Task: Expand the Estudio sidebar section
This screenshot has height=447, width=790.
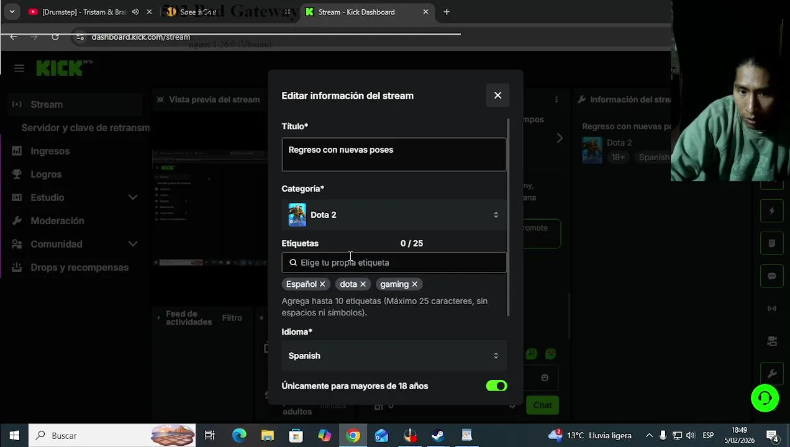Action: pos(133,197)
